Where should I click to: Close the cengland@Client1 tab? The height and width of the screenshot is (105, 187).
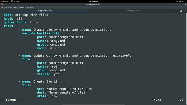(176, 11)
